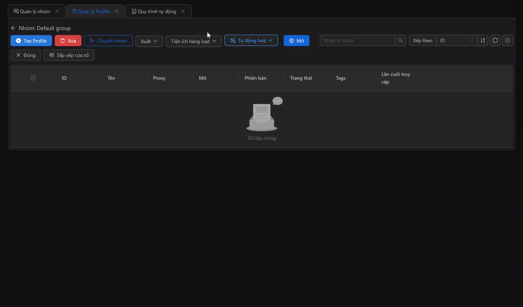
Task: Expand the Xuất dropdown
Action: tap(149, 41)
